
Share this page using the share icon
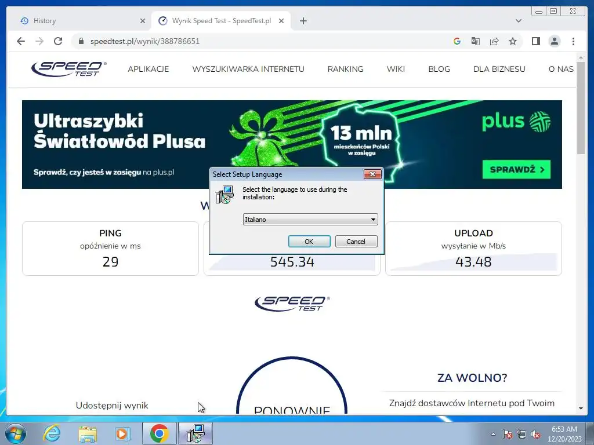click(494, 41)
